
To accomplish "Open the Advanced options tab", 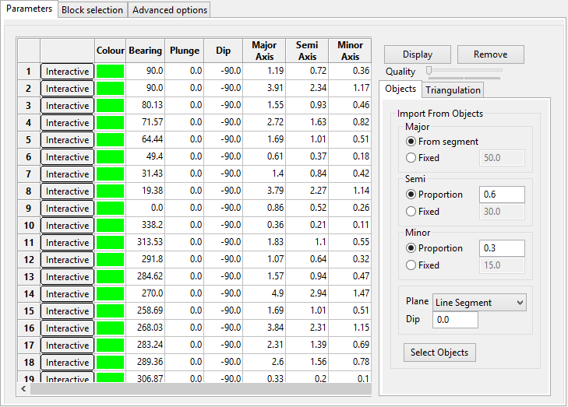I will tap(170, 10).
